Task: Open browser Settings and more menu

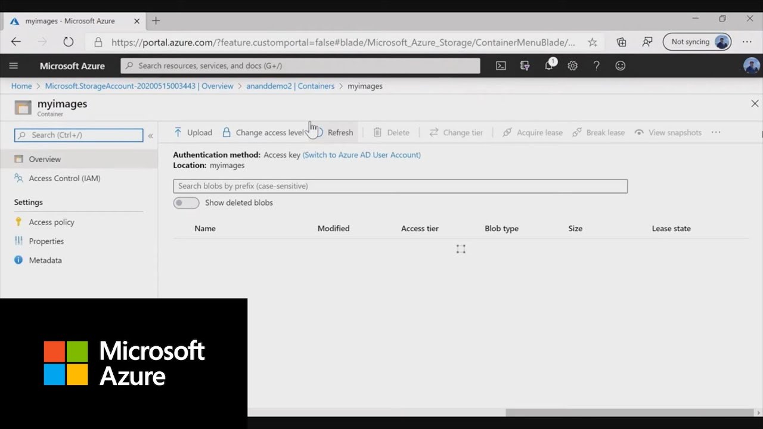Action: [747, 42]
